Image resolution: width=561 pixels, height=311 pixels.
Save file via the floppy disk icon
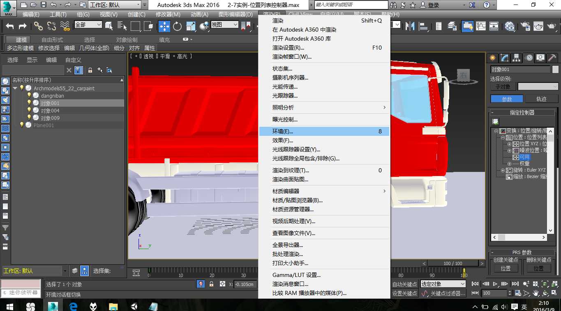tap(44, 5)
